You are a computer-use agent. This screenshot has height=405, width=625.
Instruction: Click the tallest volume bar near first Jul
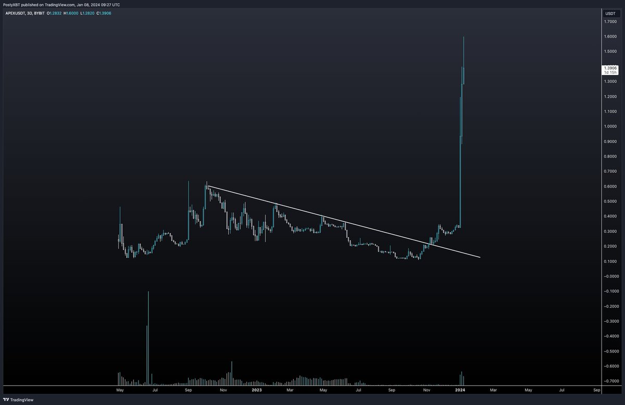click(148, 338)
